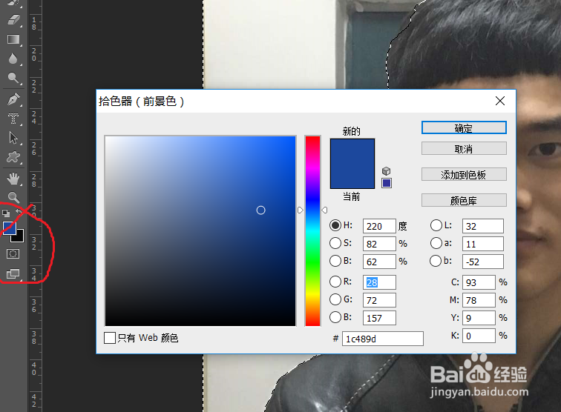
Task: Click inside the saturation-brightness color field
Action: pyautogui.click(x=200, y=231)
